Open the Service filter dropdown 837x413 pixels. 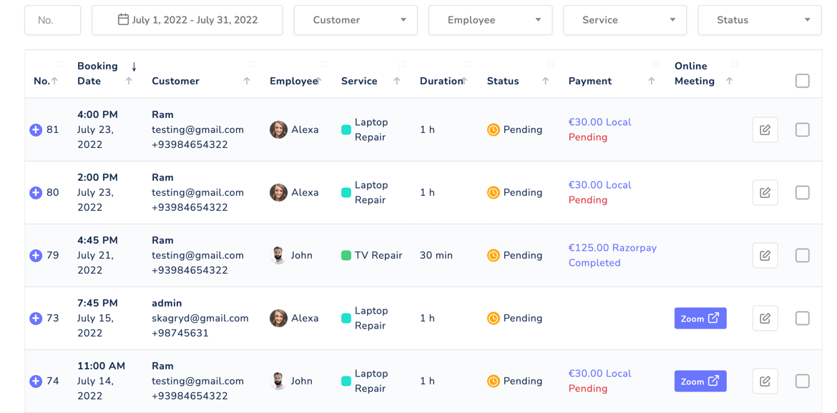(625, 20)
